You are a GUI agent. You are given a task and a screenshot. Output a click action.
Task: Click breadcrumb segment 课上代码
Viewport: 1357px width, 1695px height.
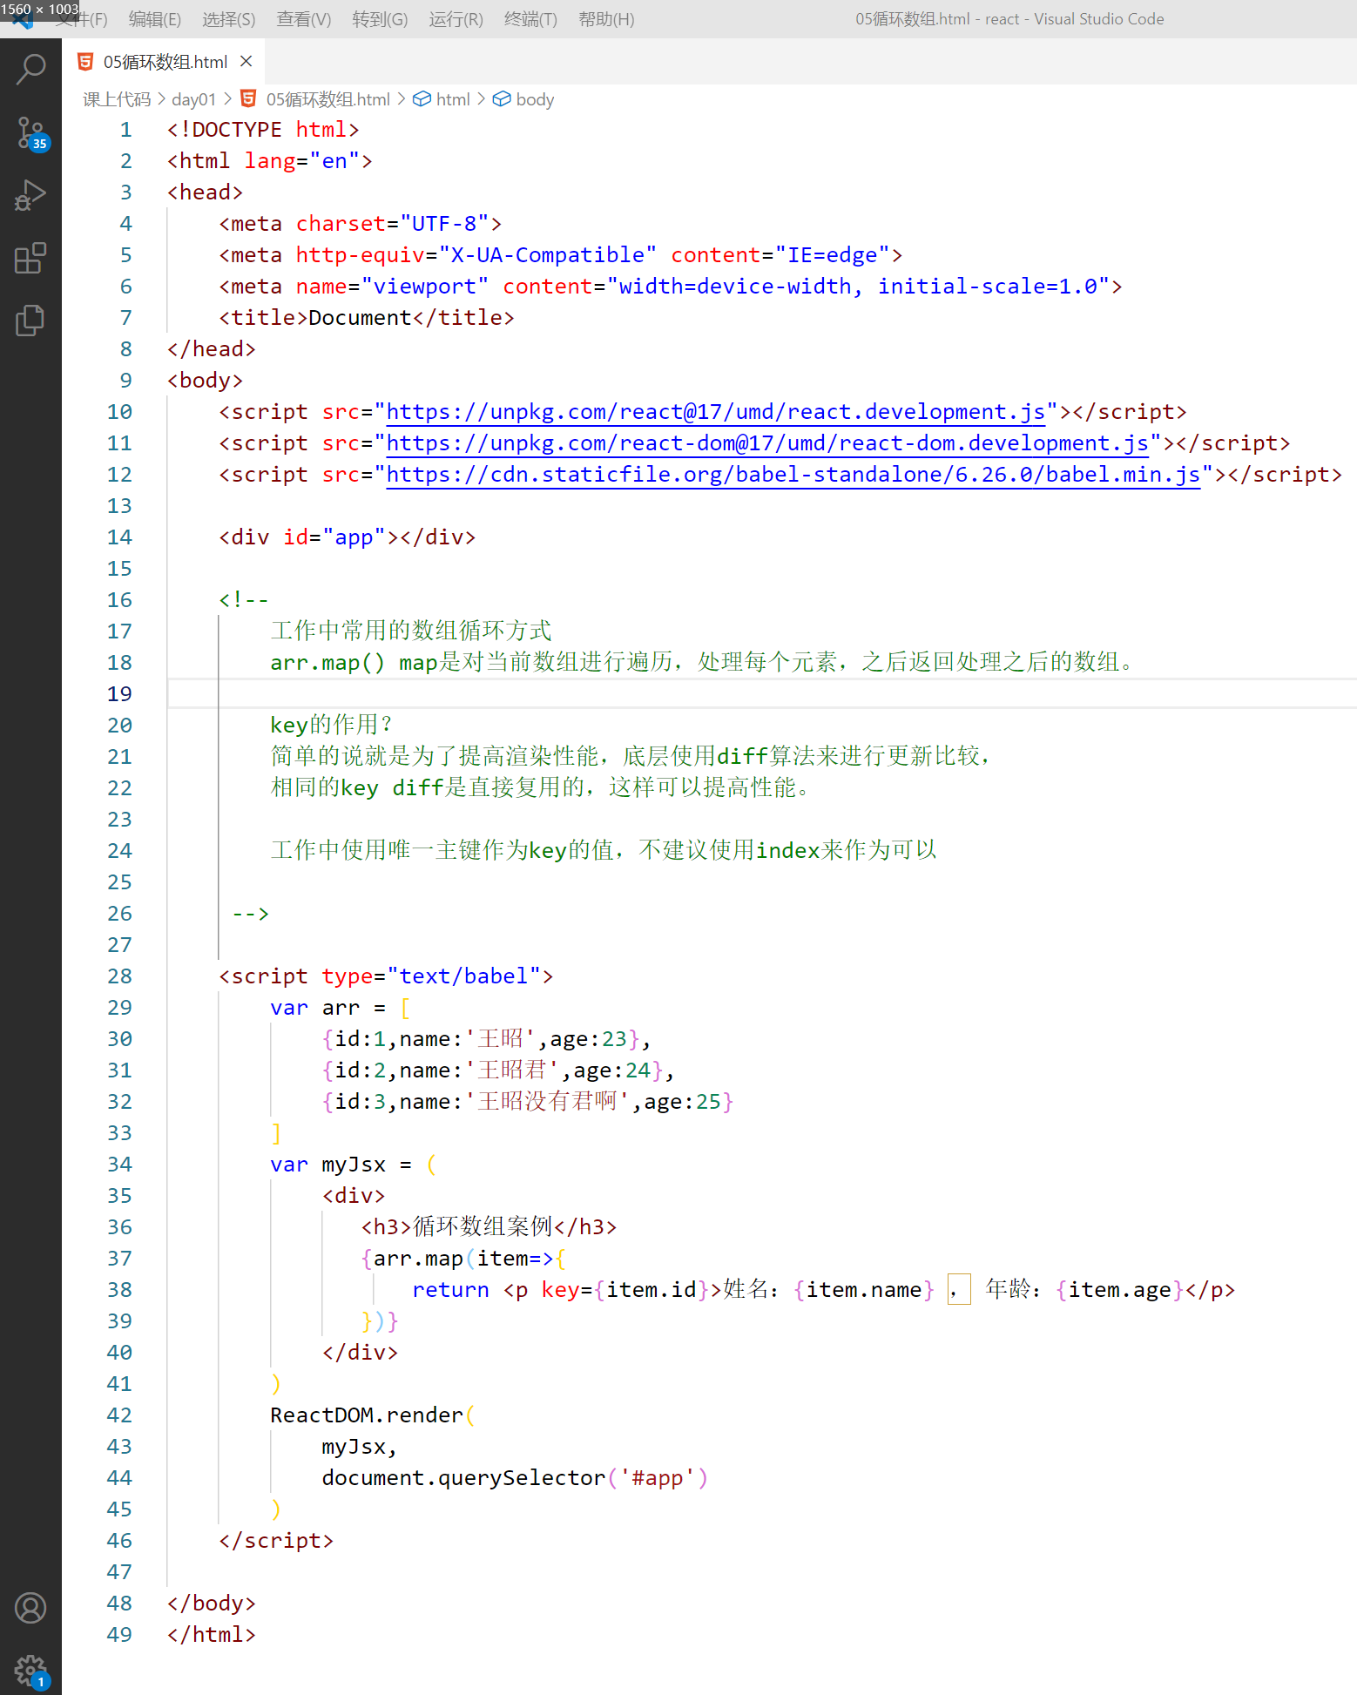coord(117,99)
